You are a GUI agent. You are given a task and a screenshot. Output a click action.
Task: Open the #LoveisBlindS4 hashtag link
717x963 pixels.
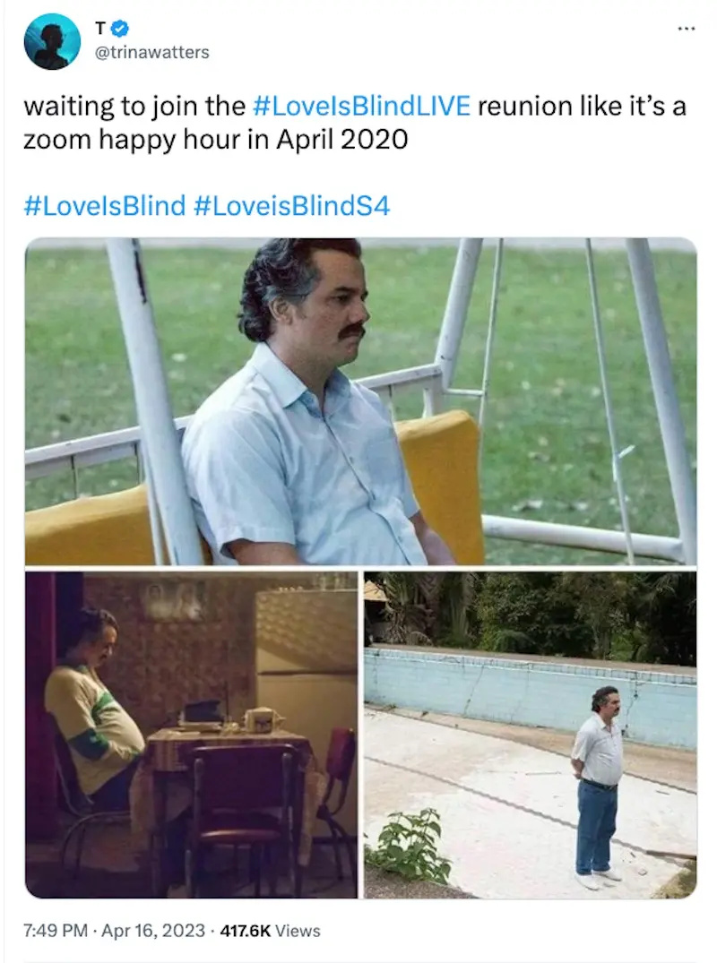pyautogui.click(x=292, y=205)
